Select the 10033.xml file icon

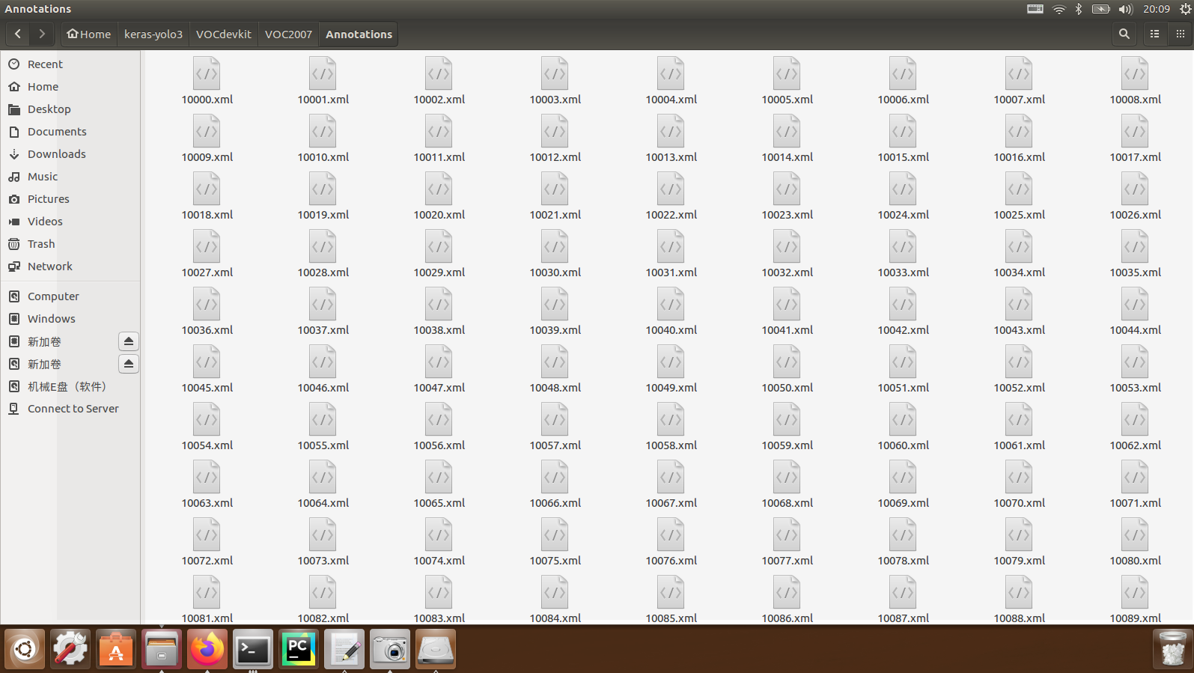(x=903, y=246)
